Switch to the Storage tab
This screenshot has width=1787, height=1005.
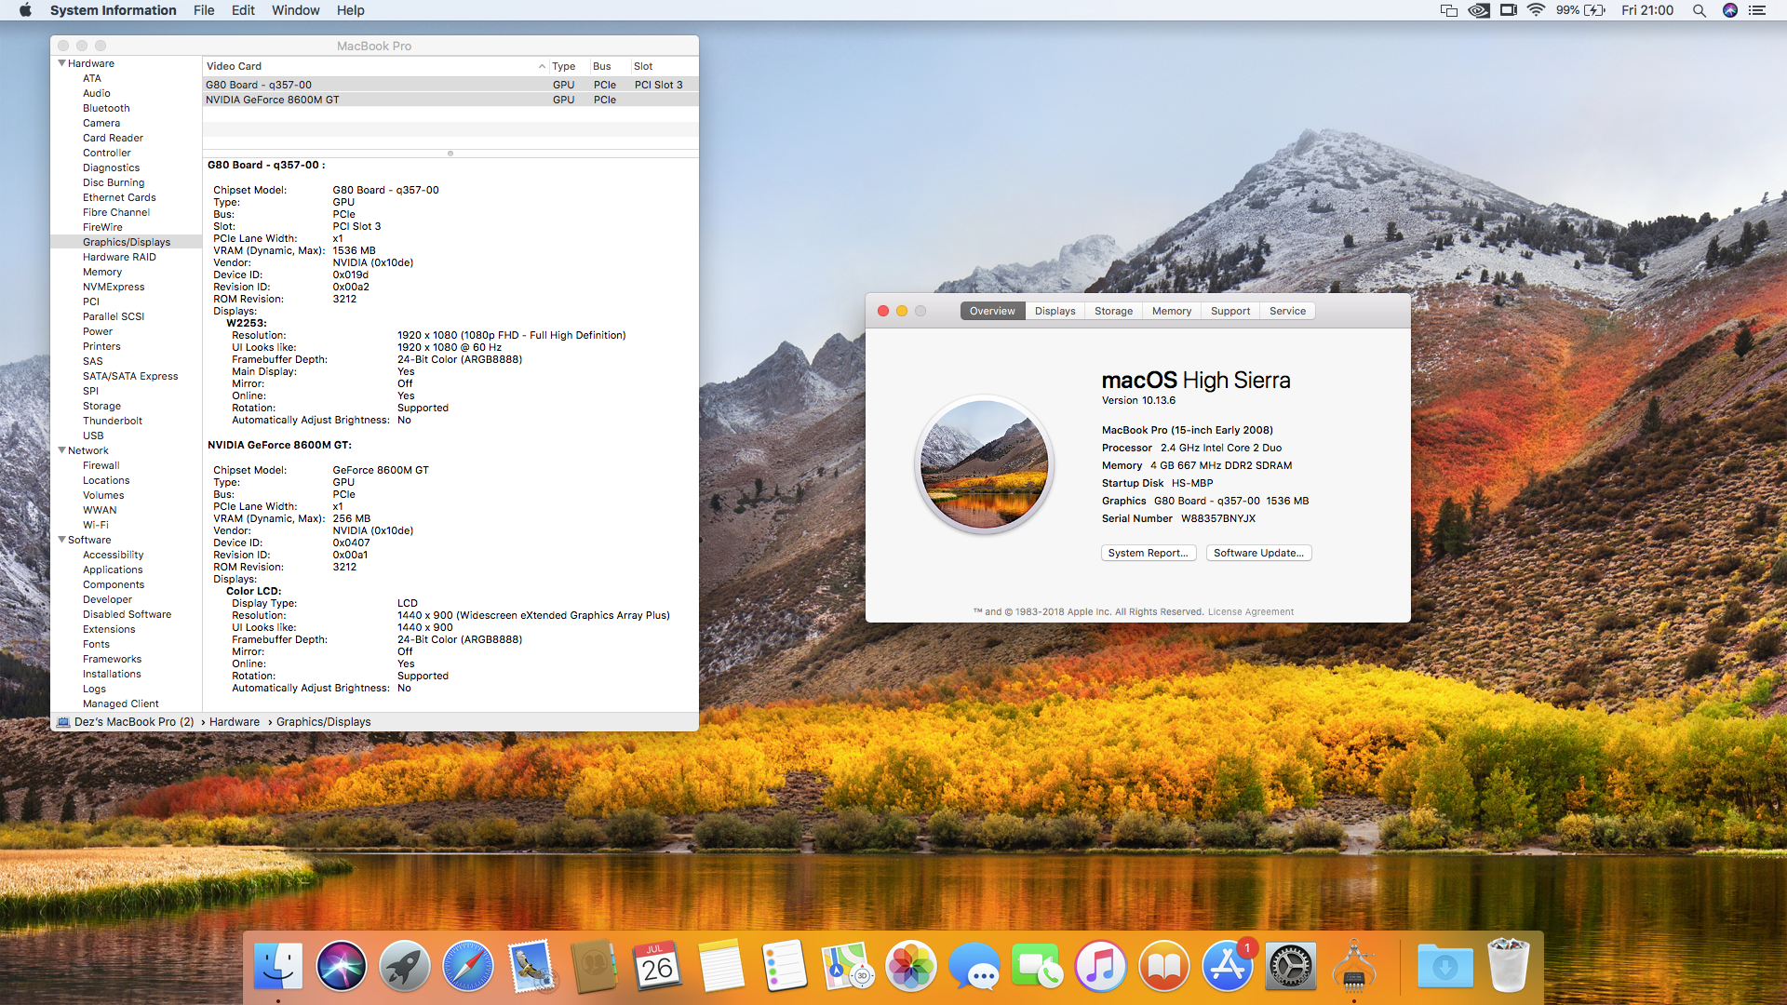point(1113,311)
